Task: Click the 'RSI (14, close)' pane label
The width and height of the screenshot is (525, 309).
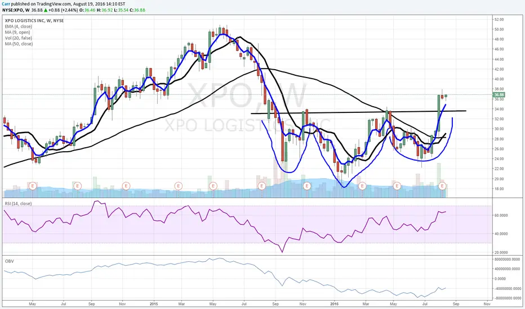Action: coord(18,203)
